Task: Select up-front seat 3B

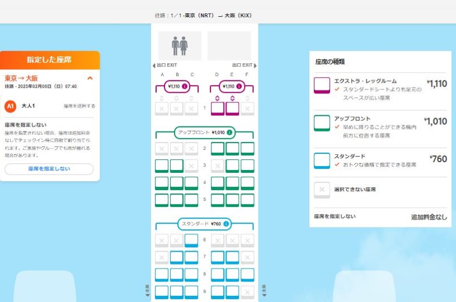Action: (177, 166)
